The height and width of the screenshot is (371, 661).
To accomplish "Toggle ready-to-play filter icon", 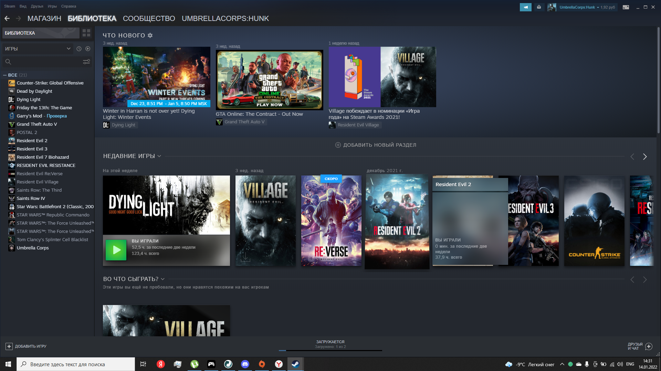I will (88, 49).
